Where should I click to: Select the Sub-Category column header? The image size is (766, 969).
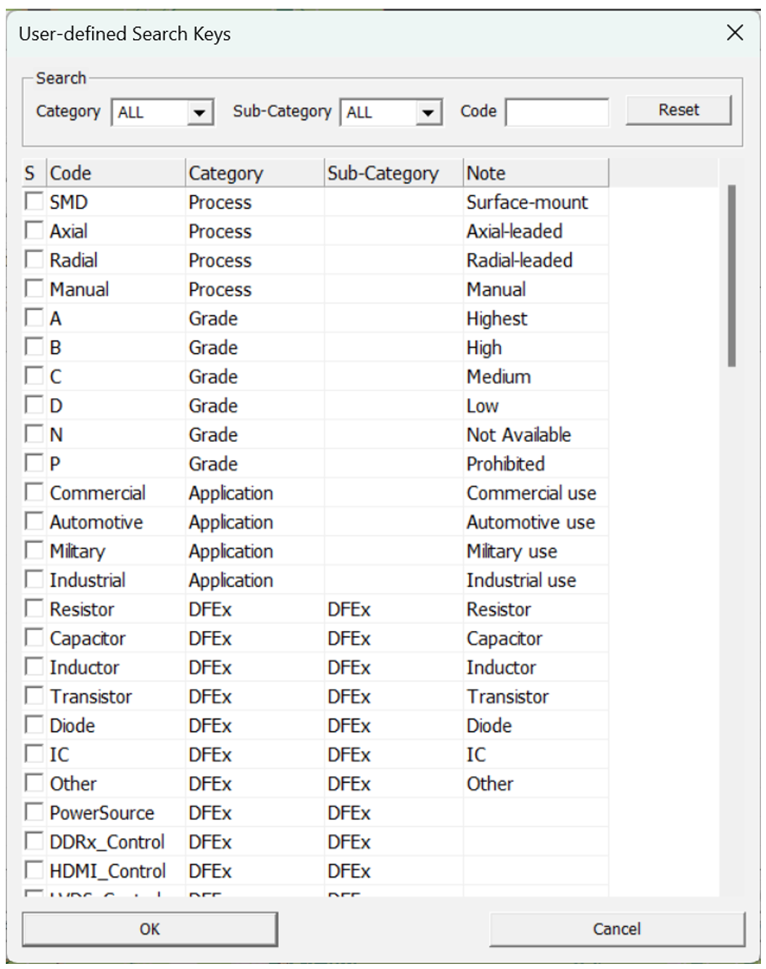point(393,173)
